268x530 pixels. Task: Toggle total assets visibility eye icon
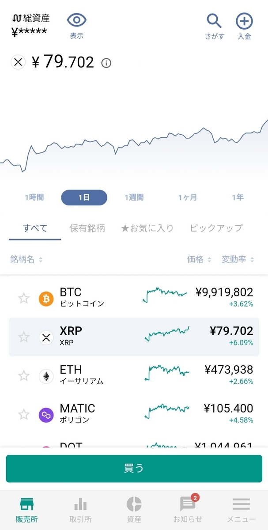tap(76, 20)
